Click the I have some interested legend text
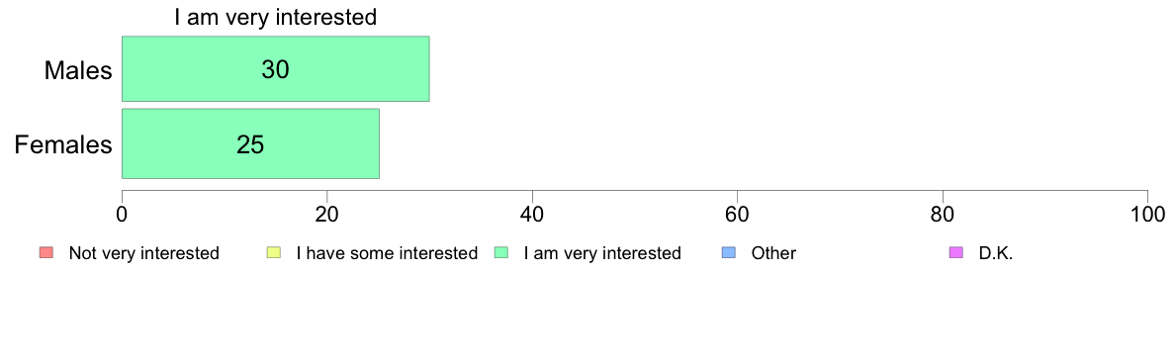The height and width of the screenshot is (364, 1175). pyautogui.click(x=388, y=253)
